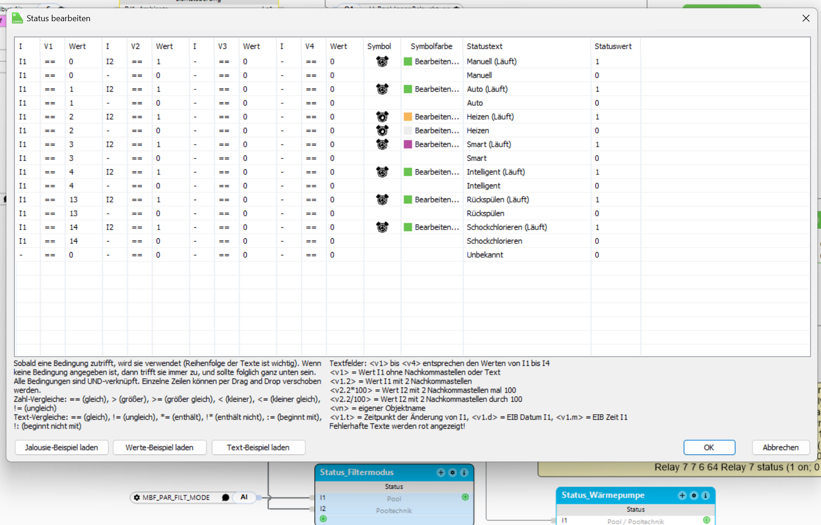Cancel with the Abbrechen button

(x=780, y=447)
